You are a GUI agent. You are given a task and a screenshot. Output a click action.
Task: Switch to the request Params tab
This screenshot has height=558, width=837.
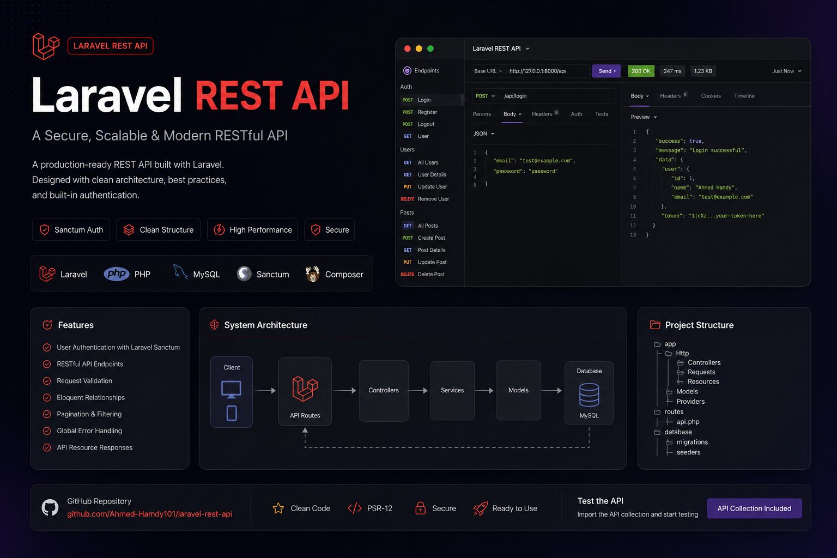482,114
